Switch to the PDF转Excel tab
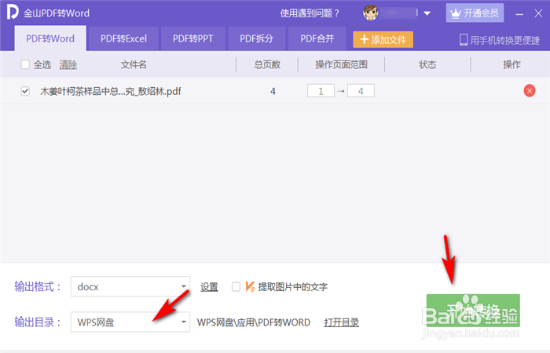The width and height of the screenshot is (550, 353). click(123, 38)
